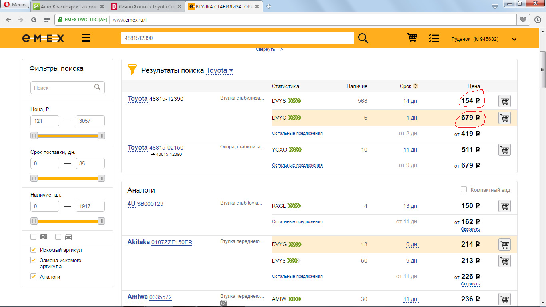Click the page vertical scrollbar thumb

(542, 69)
